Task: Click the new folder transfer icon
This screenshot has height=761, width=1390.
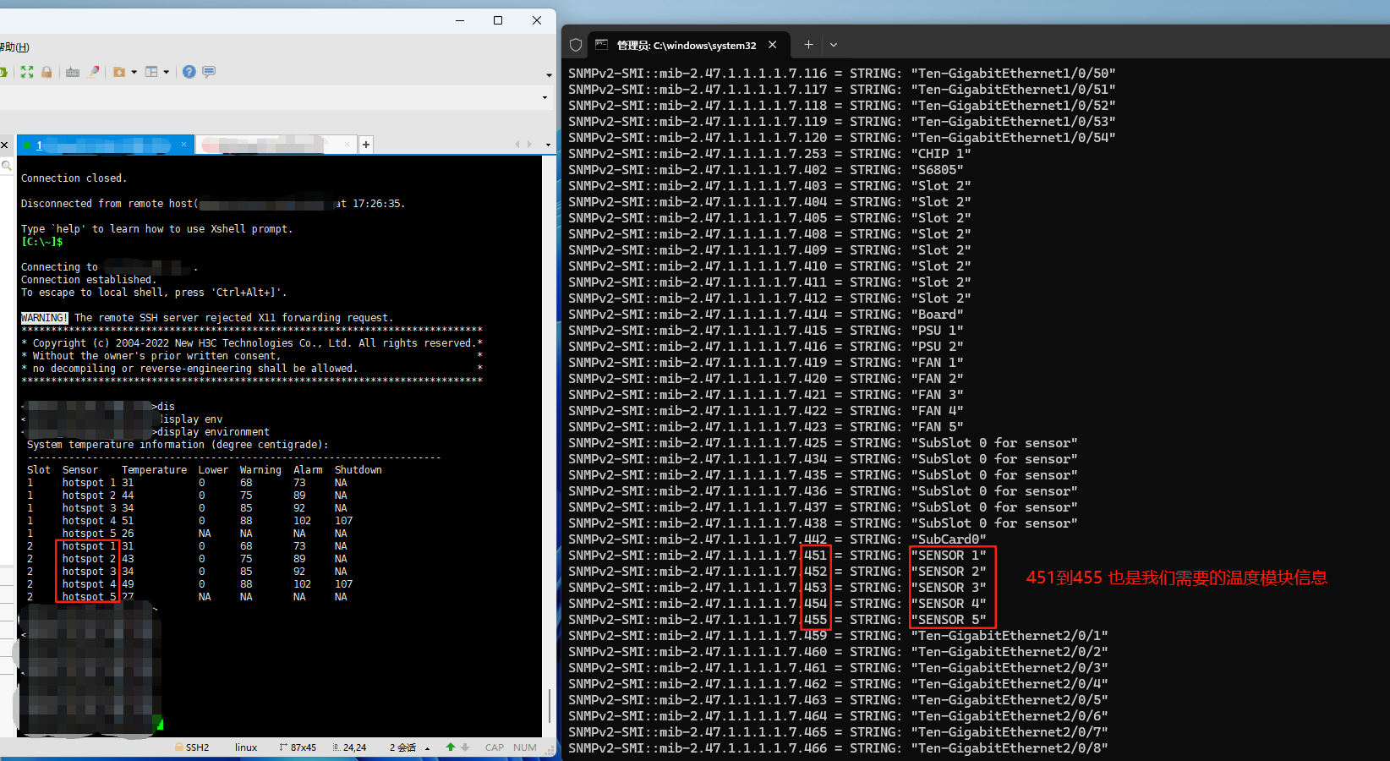Action: coord(119,72)
